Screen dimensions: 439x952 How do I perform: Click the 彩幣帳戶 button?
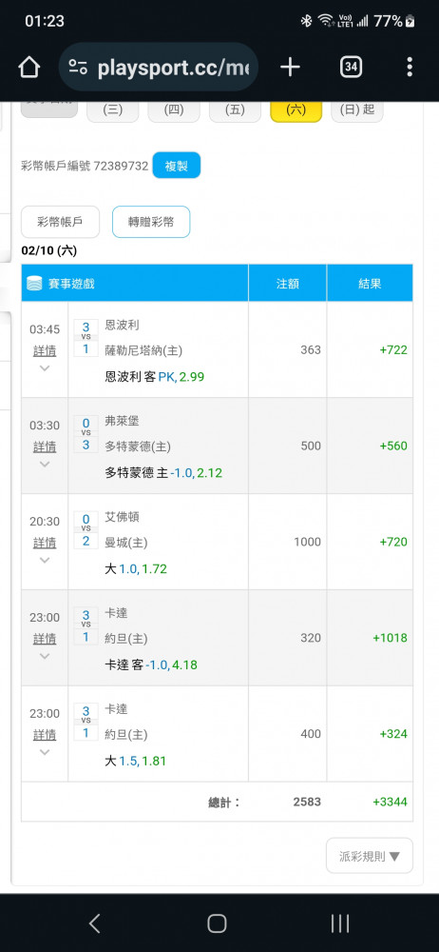click(x=60, y=222)
